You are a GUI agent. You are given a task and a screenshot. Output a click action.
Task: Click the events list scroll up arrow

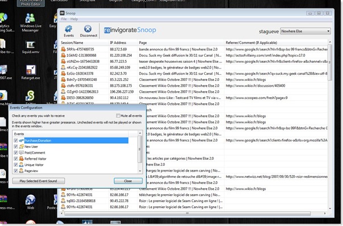(140, 133)
